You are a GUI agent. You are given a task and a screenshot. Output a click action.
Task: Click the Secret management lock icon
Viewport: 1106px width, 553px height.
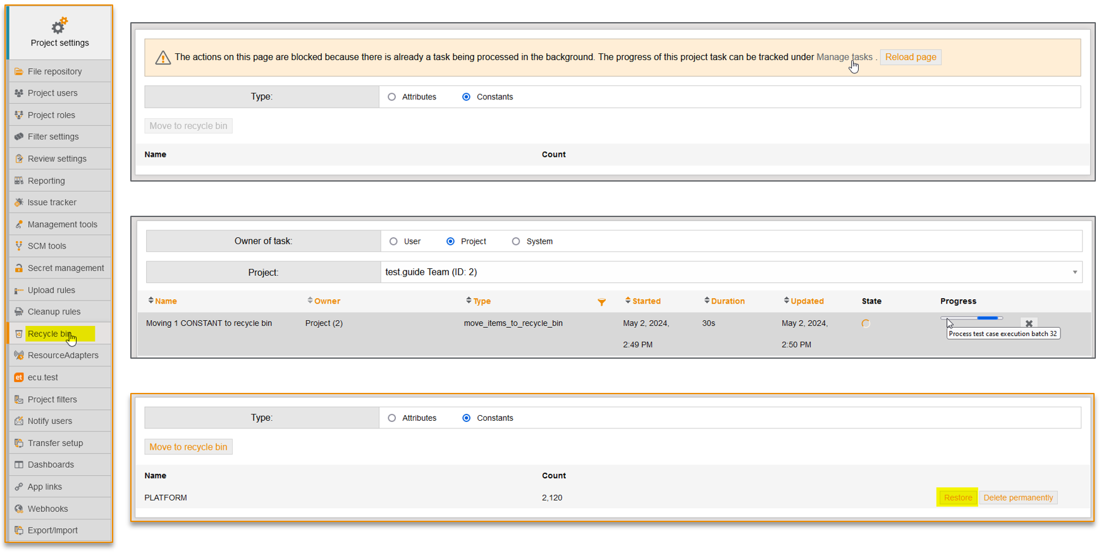19,268
